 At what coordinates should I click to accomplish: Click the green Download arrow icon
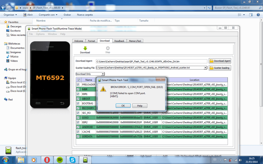click(85, 48)
